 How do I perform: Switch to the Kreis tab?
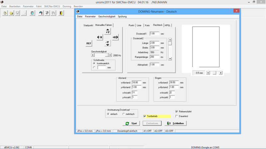(147, 25)
